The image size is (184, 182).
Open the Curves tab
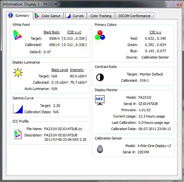[x=75, y=16]
